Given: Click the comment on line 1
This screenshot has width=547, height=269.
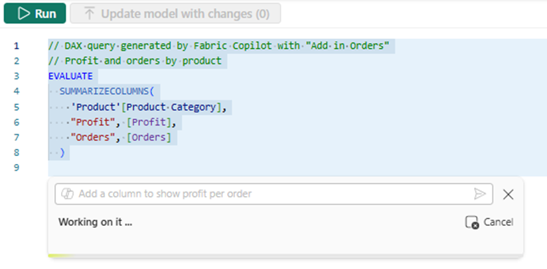Looking at the screenshot, I should point(218,46).
